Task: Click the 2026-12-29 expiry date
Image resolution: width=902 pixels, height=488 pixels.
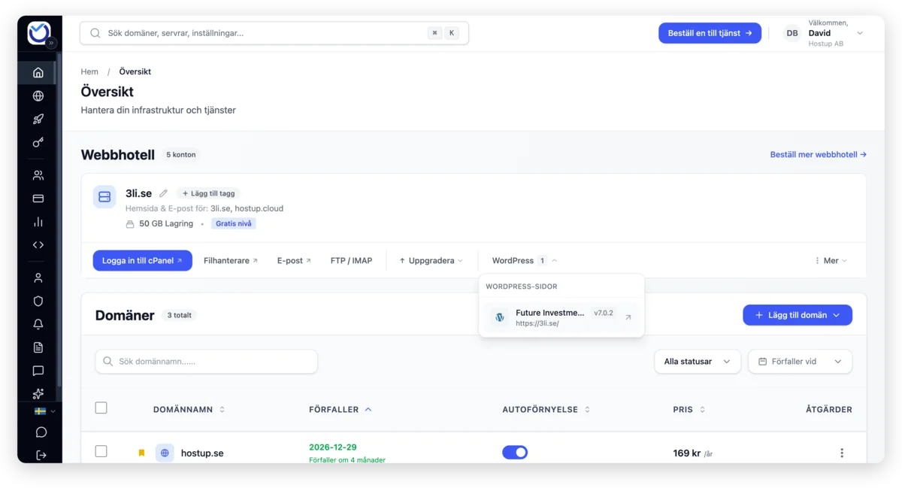Action: [x=333, y=447]
